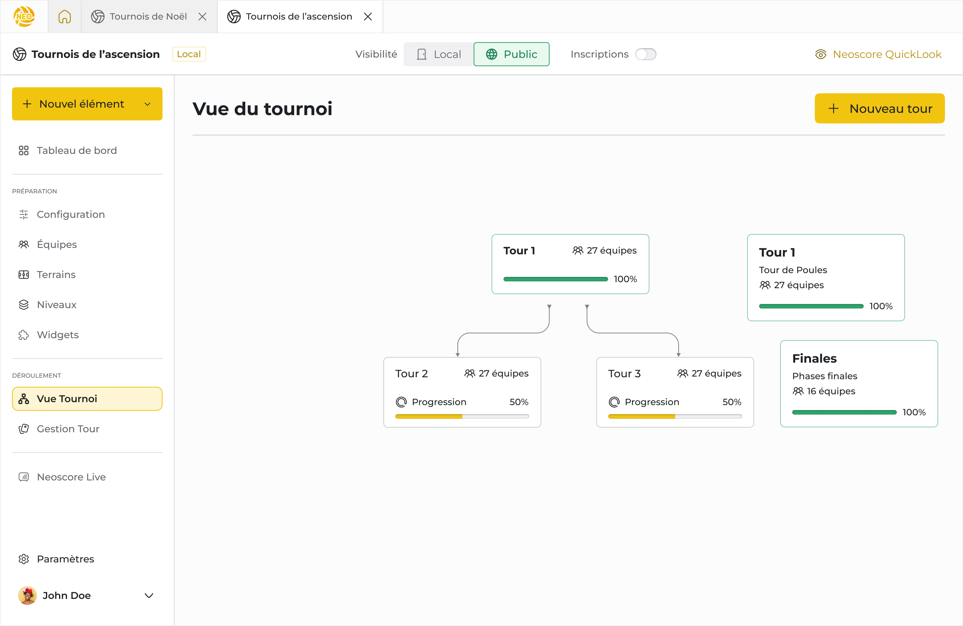This screenshot has height=626, width=963.
Task: Click the Widgets puzzle icon
Action: (24, 335)
